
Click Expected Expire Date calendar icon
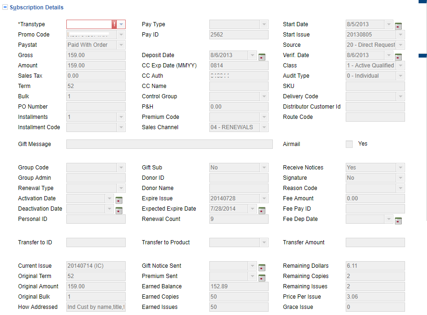pyautogui.click(x=262, y=210)
